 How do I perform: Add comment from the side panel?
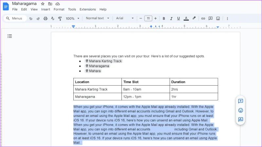(x=241, y=101)
